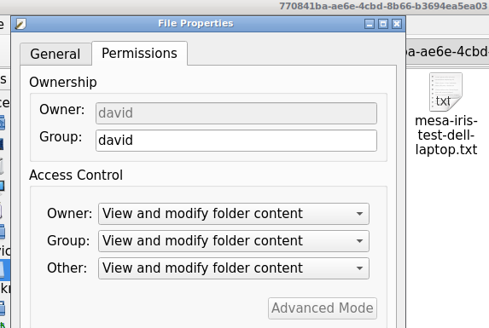
Task: Click the mesa-iris-test-dell-laptop.txt filename label
Action: click(446, 135)
